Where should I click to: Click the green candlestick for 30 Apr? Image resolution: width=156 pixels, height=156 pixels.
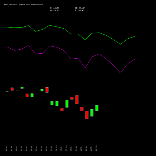tap(52, 103)
